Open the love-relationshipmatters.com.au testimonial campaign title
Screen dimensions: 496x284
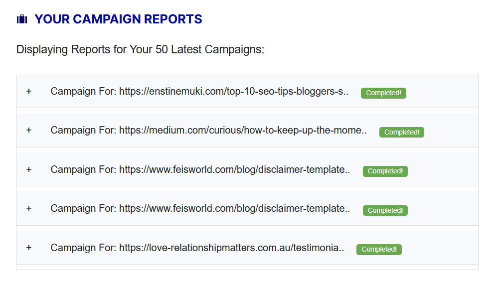point(197,248)
